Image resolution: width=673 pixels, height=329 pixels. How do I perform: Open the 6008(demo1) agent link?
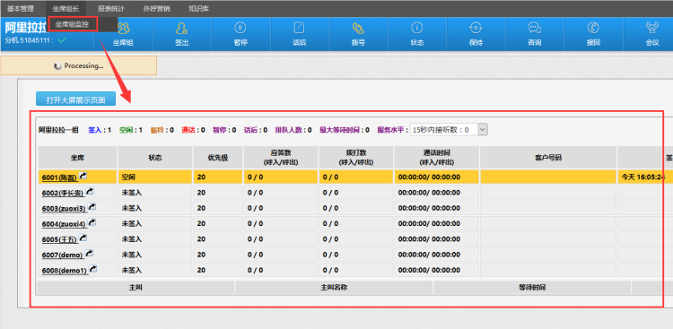pos(65,271)
